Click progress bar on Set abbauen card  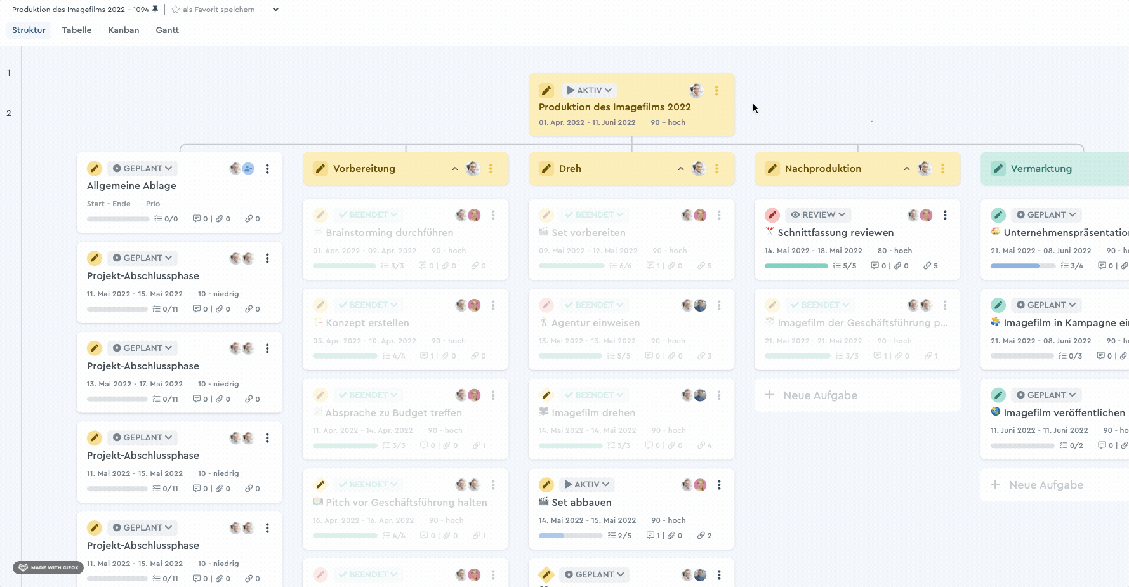(570, 536)
